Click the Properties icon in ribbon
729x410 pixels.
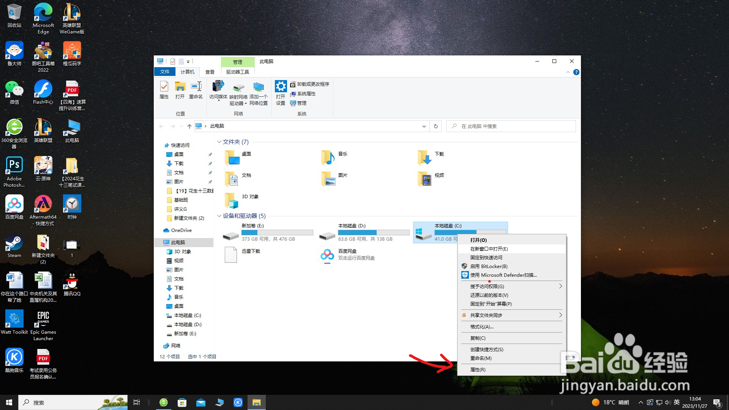pos(164,87)
